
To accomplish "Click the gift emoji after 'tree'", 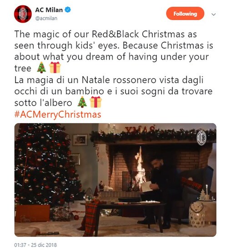I will pyautogui.click(x=55, y=68).
